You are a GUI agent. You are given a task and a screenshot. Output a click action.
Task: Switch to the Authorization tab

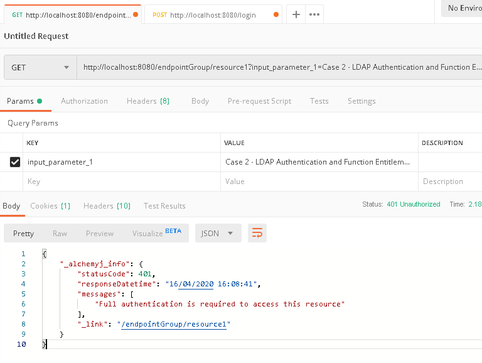tap(84, 101)
